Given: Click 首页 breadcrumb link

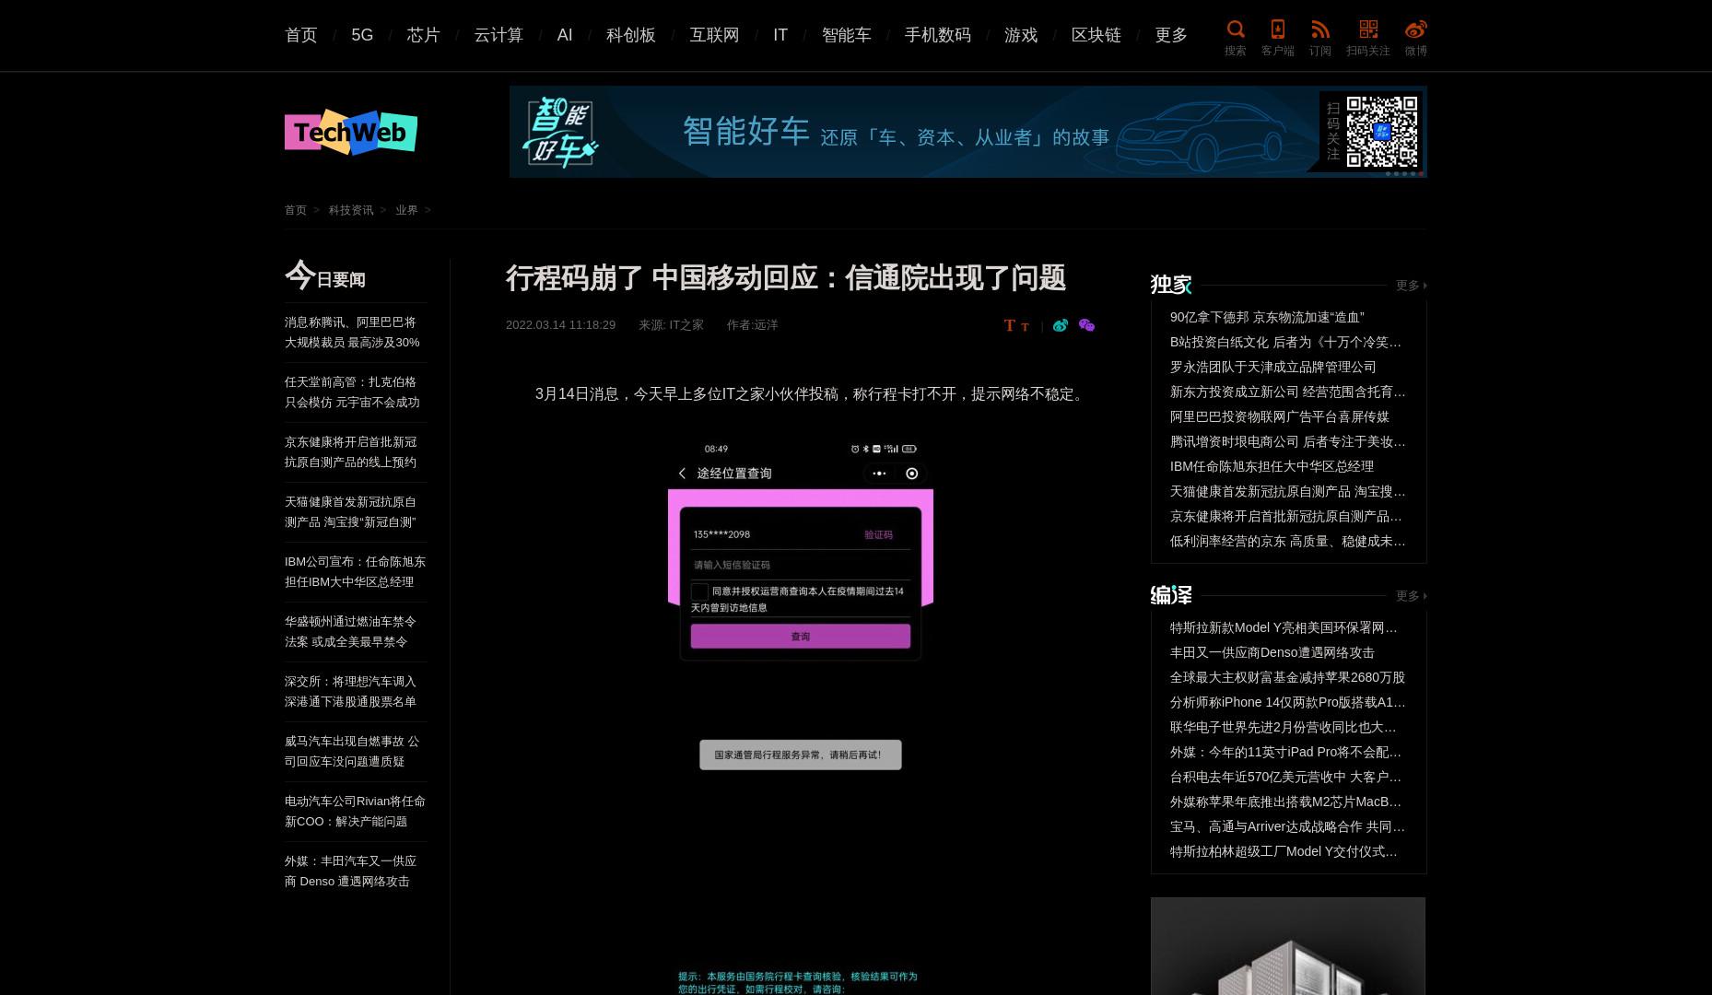Looking at the screenshot, I should click(296, 210).
